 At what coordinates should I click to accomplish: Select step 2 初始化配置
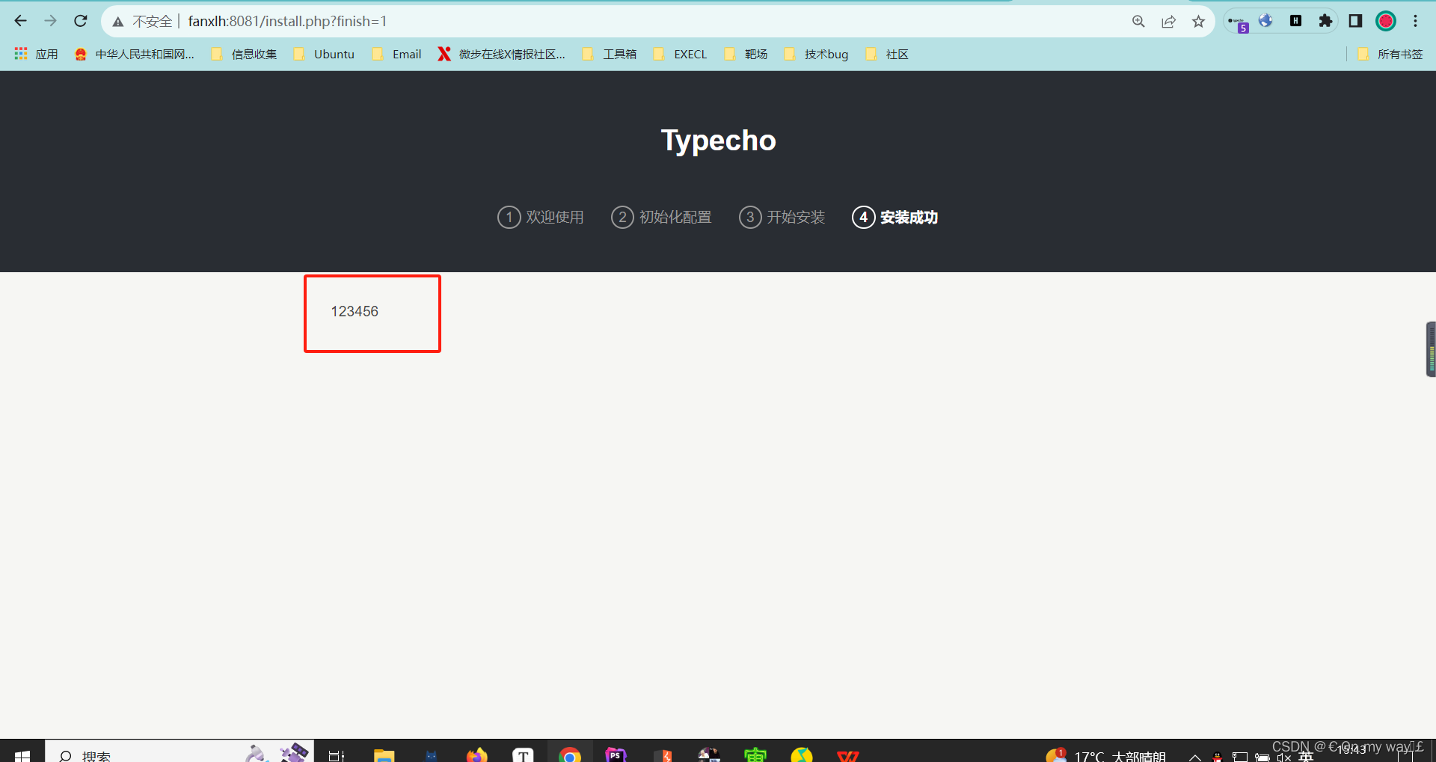(x=661, y=217)
